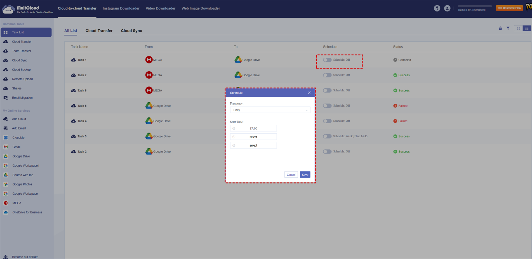This screenshot has height=259, width=532.
Task: Click the OneDrive for Business icon
Action: (x=6, y=212)
